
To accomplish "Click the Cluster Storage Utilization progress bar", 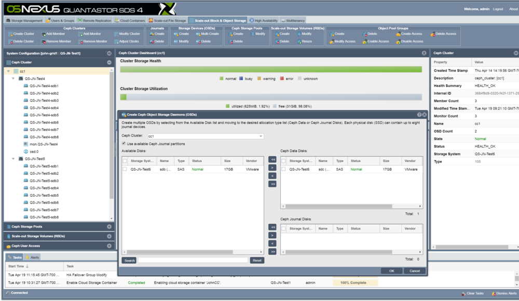I will tap(271, 97).
